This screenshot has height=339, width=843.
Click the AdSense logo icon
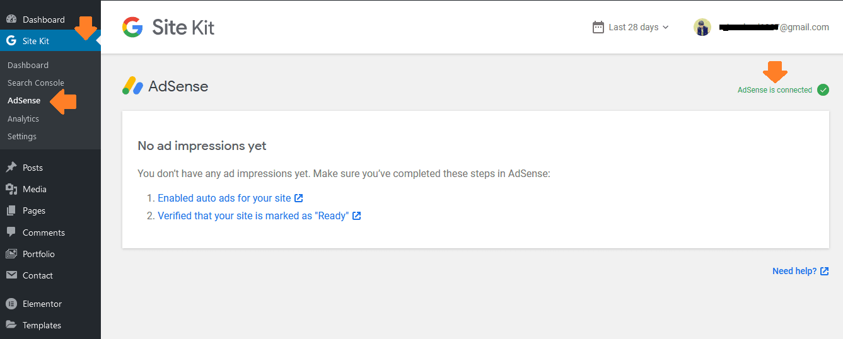pos(132,86)
